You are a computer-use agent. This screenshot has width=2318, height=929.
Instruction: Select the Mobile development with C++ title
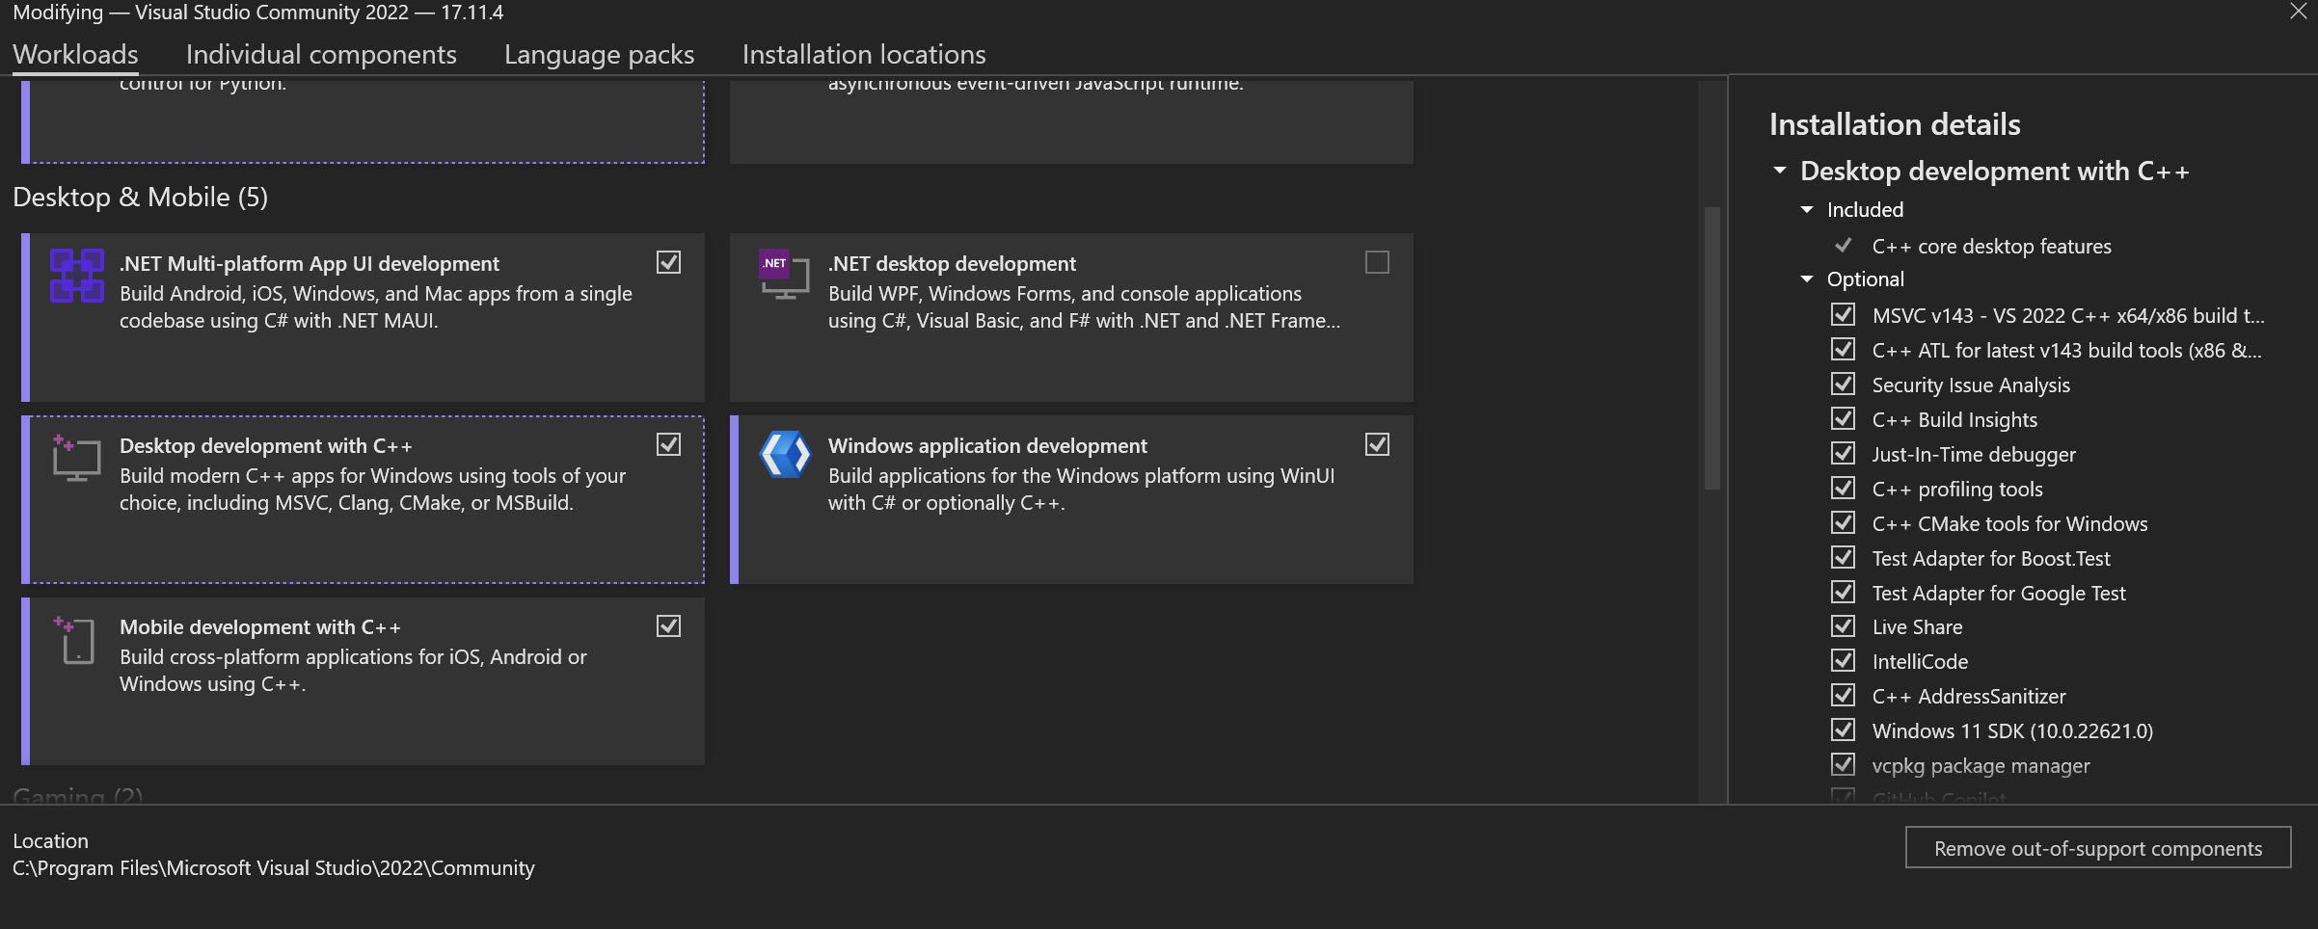[x=260, y=627]
